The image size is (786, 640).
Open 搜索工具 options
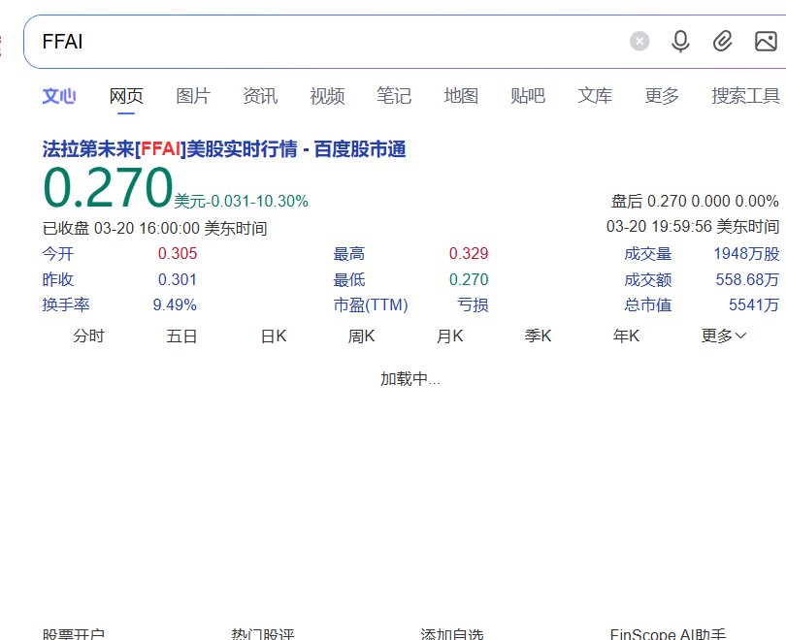pyautogui.click(x=745, y=96)
